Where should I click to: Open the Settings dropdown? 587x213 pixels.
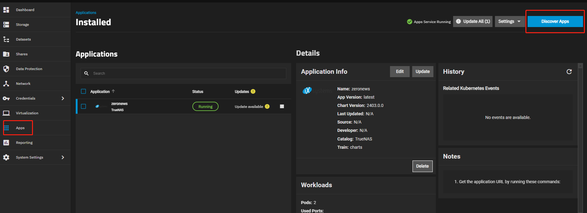510,22
